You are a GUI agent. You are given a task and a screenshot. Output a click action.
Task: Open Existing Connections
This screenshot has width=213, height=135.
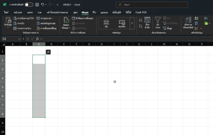click(x=47, y=28)
